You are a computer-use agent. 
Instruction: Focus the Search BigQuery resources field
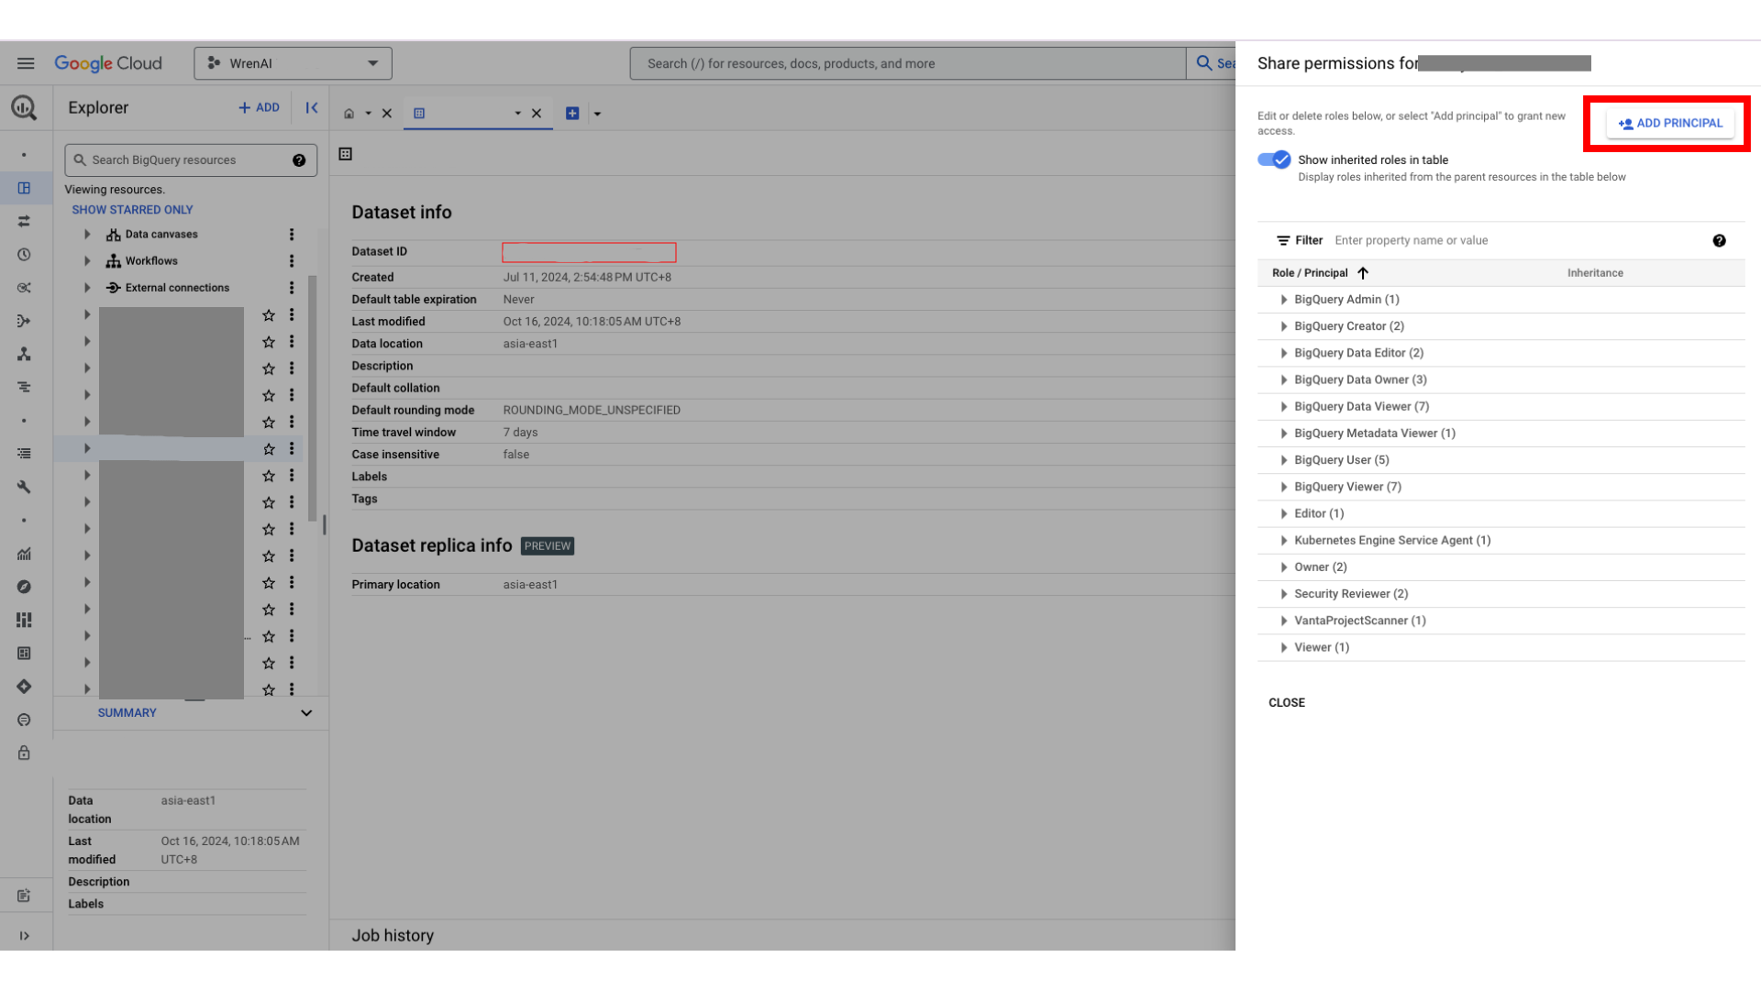pyautogui.click(x=191, y=160)
